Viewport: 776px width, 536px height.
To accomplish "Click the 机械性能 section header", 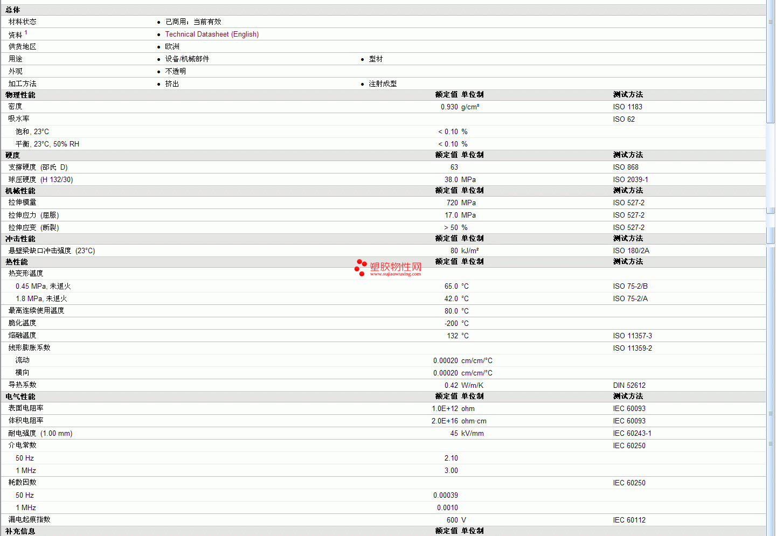I will pos(20,191).
